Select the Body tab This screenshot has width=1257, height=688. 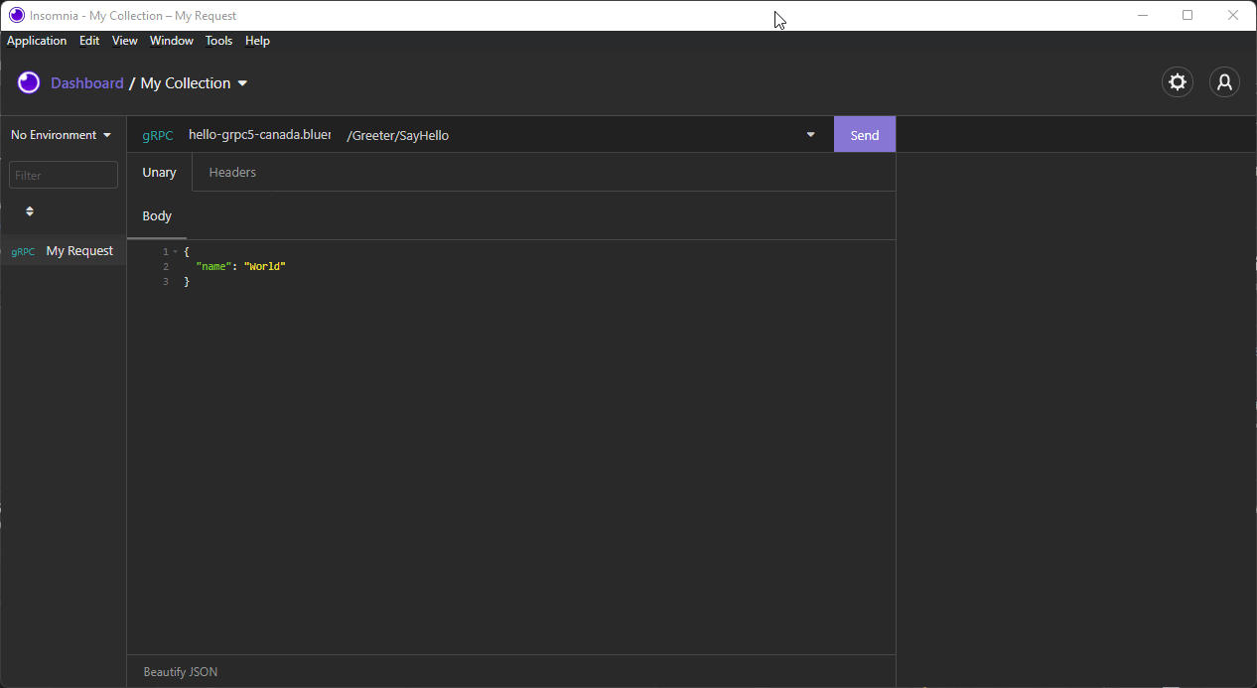157,215
